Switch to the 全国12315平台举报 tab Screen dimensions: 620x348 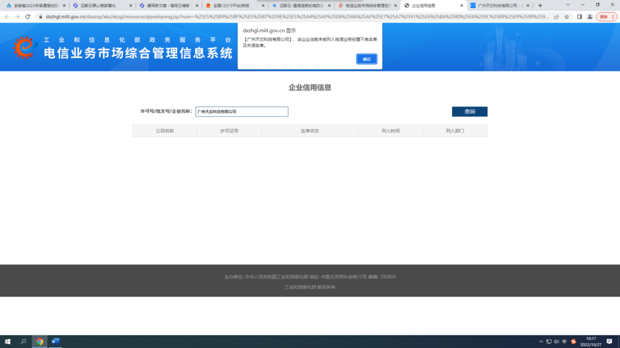tap(230, 5)
